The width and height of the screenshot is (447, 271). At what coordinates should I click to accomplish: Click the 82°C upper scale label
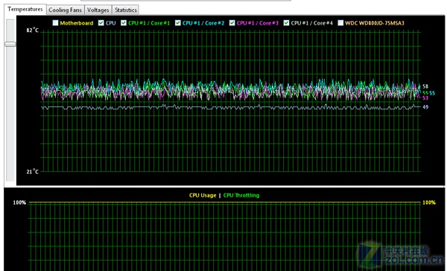tap(32, 30)
